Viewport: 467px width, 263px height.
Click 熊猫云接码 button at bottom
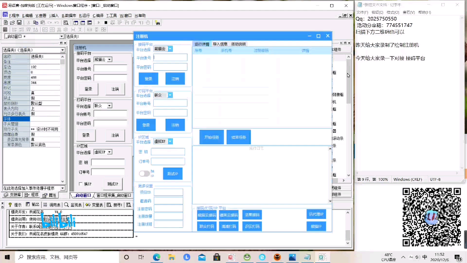207,215
